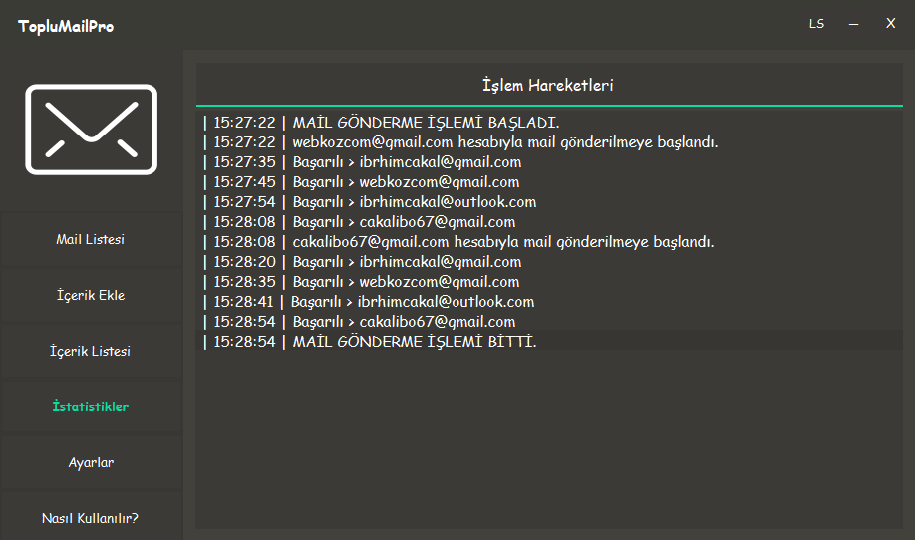Image resolution: width=915 pixels, height=540 pixels.
Task: Minimize the TopluMailPro window
Action: (x=853, y=24)
